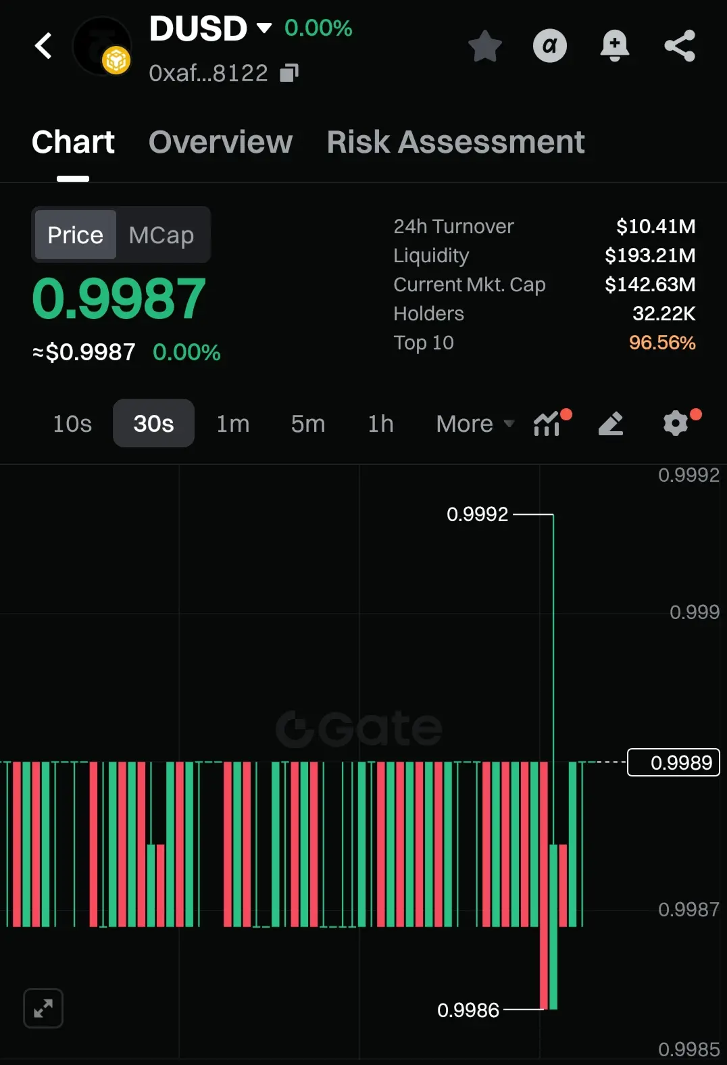Select the 30s timeframe
The image size is (727, 1065).
coord(153,424)
